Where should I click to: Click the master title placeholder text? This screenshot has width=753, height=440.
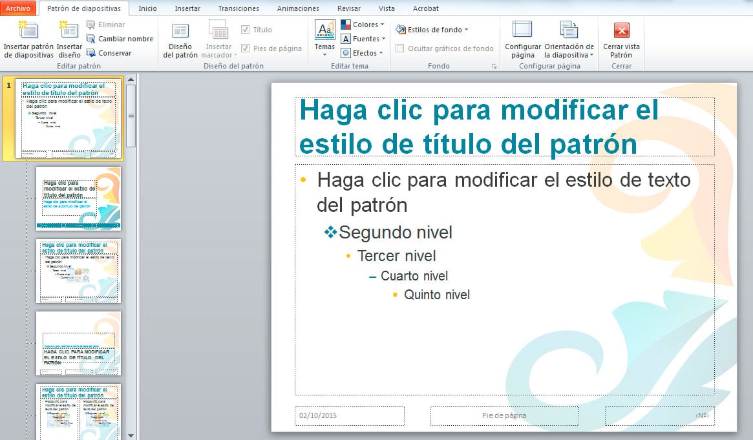(479, 127)
